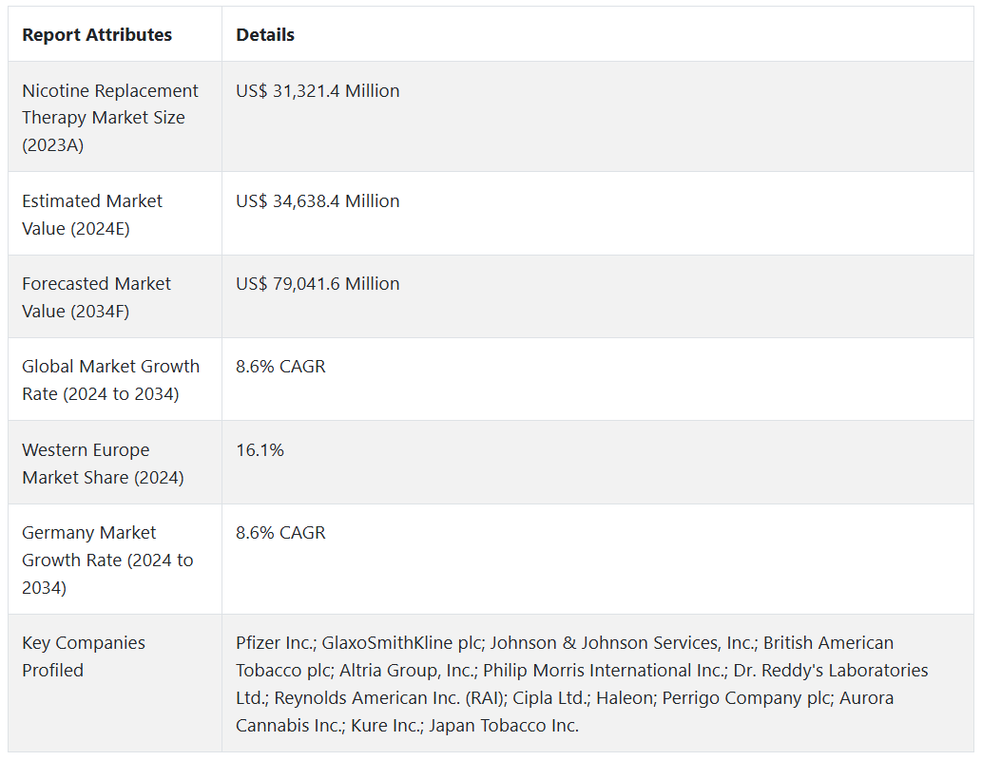Viewport: 982px width, 760px height.
Task: Select the Western Europe Market Share label
Action: 103,464
